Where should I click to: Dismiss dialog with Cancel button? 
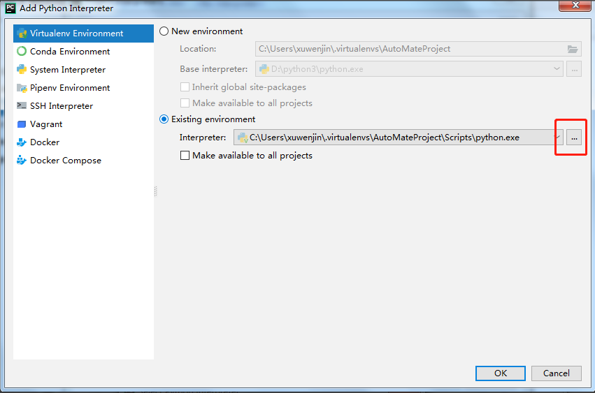pyautogui.click(x=557, y=373)
